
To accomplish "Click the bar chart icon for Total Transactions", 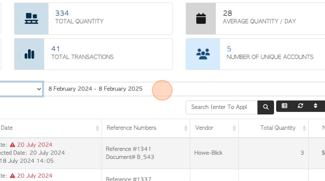I will pos(29,54).
